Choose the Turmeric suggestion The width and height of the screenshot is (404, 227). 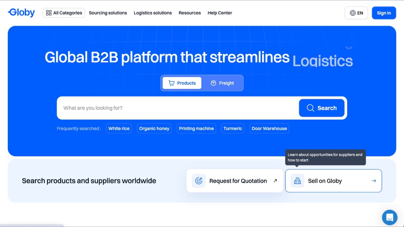coord(233,128)
